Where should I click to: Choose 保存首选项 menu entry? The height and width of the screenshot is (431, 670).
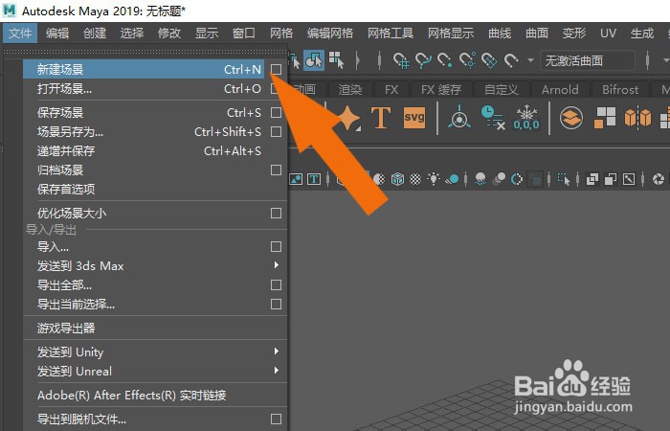coord(155,190)
